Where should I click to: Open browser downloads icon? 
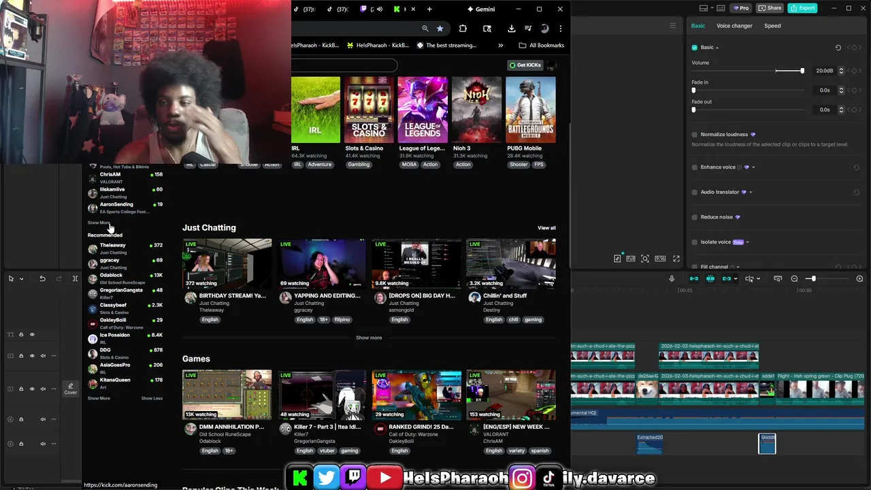[x=511, y=29]
